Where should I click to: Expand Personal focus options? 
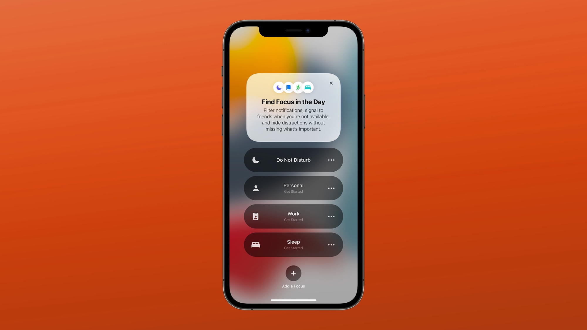coord(331,188)
